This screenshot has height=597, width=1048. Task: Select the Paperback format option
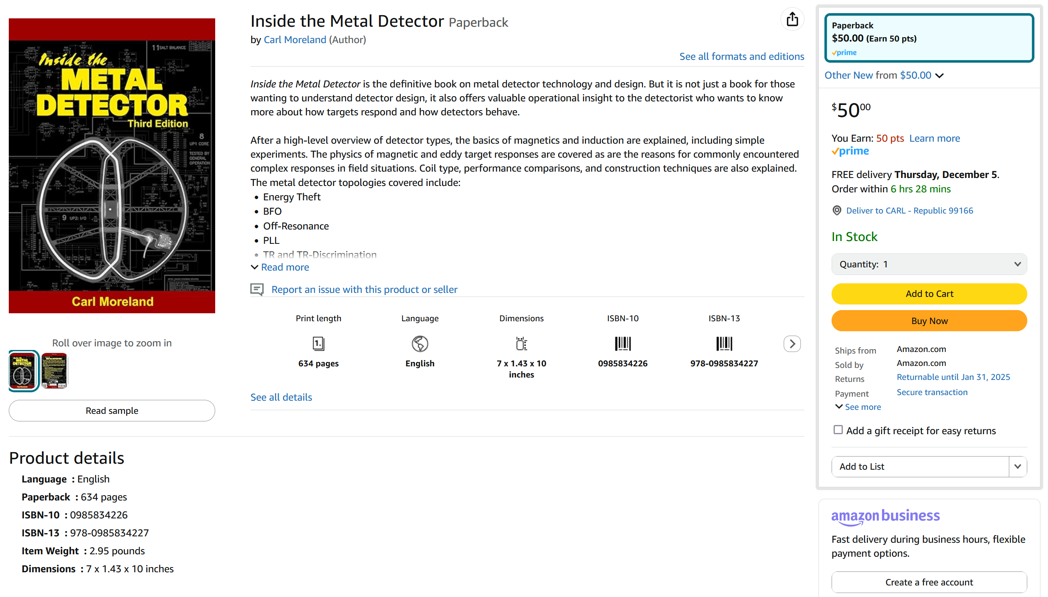tap(929, 38)
